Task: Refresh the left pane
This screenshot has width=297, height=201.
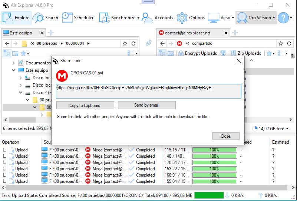Action: click(133, 44)
